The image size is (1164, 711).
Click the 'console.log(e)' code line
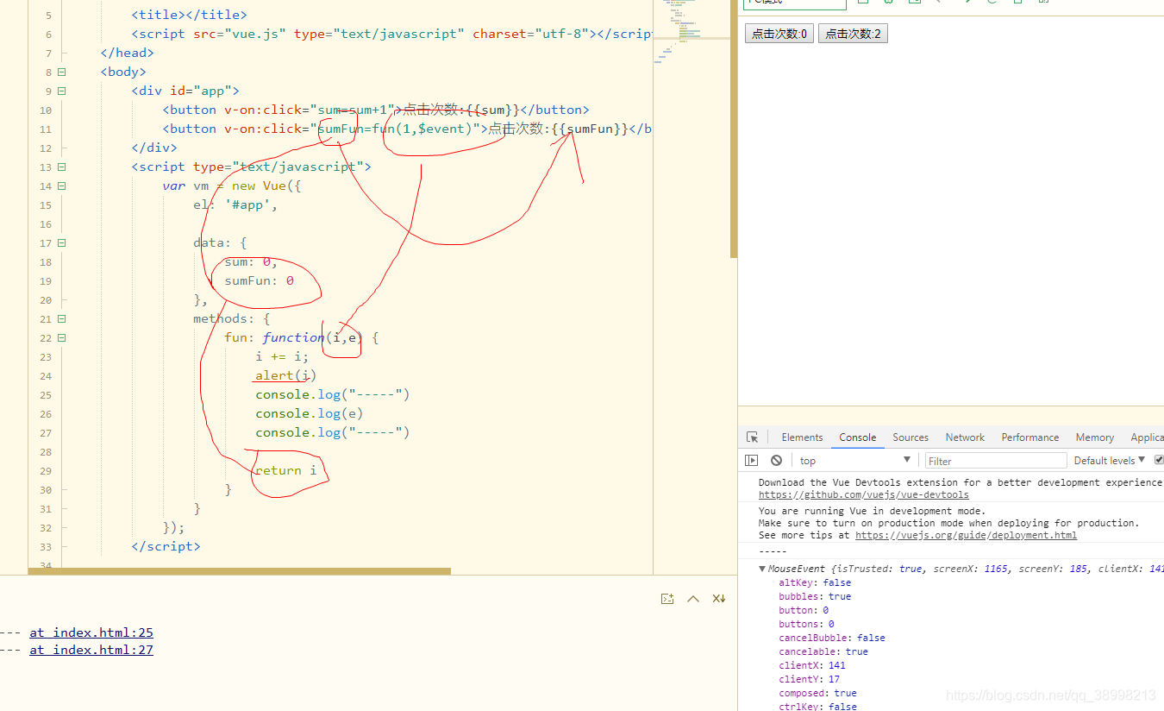[x=310, y=414]
